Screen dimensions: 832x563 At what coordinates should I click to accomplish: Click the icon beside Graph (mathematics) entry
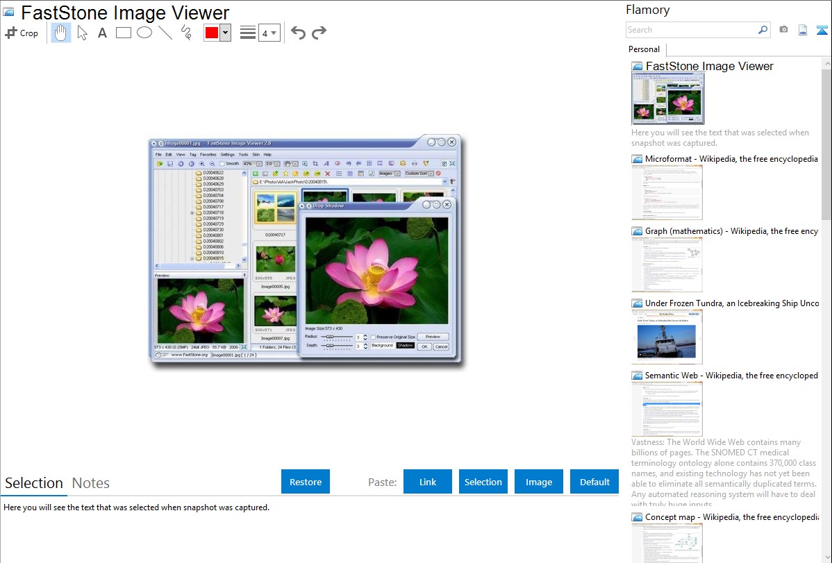click(x=637, y=231)
